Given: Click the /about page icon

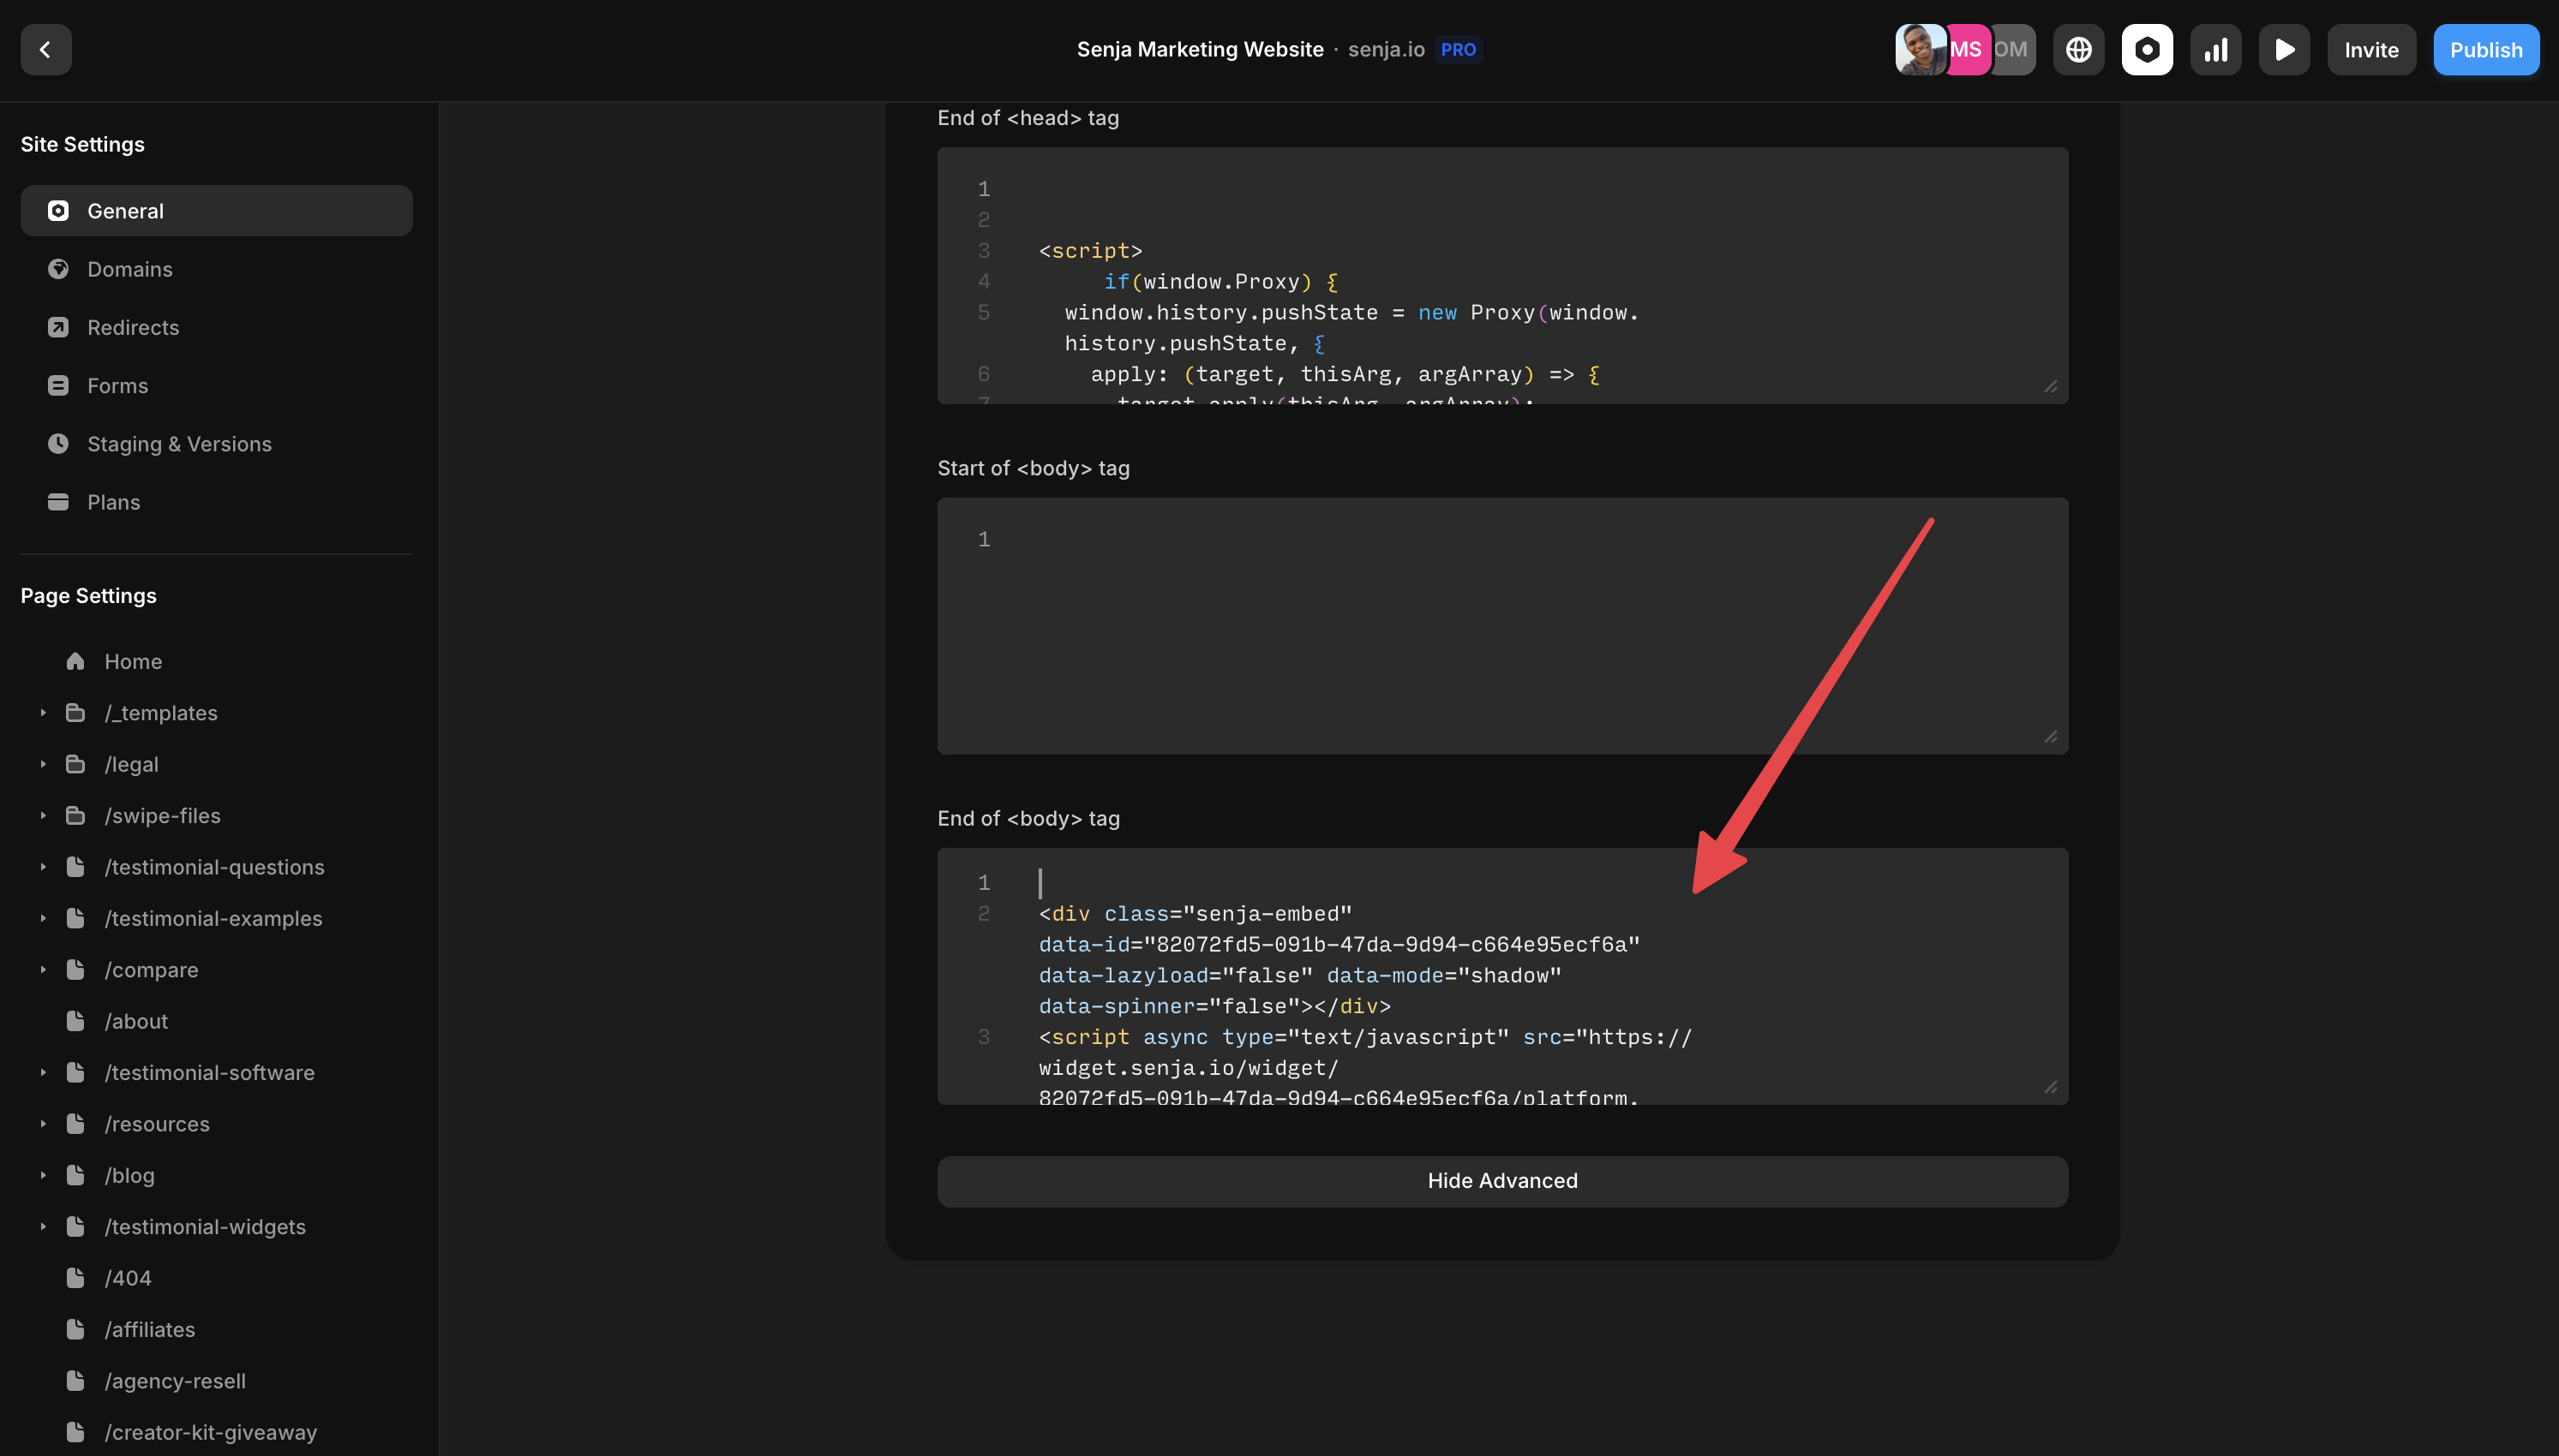Looking at the screenshot, I should 75,1022.
